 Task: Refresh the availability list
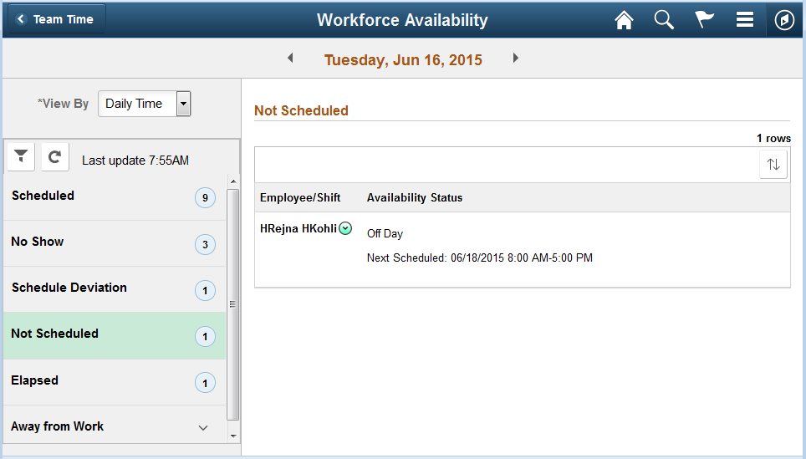(55, 156)
